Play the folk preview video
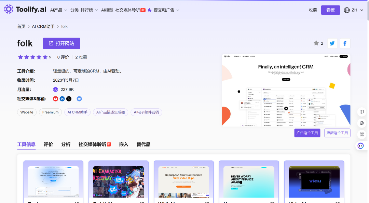This screenshot has height=203, width=369. 286,109
